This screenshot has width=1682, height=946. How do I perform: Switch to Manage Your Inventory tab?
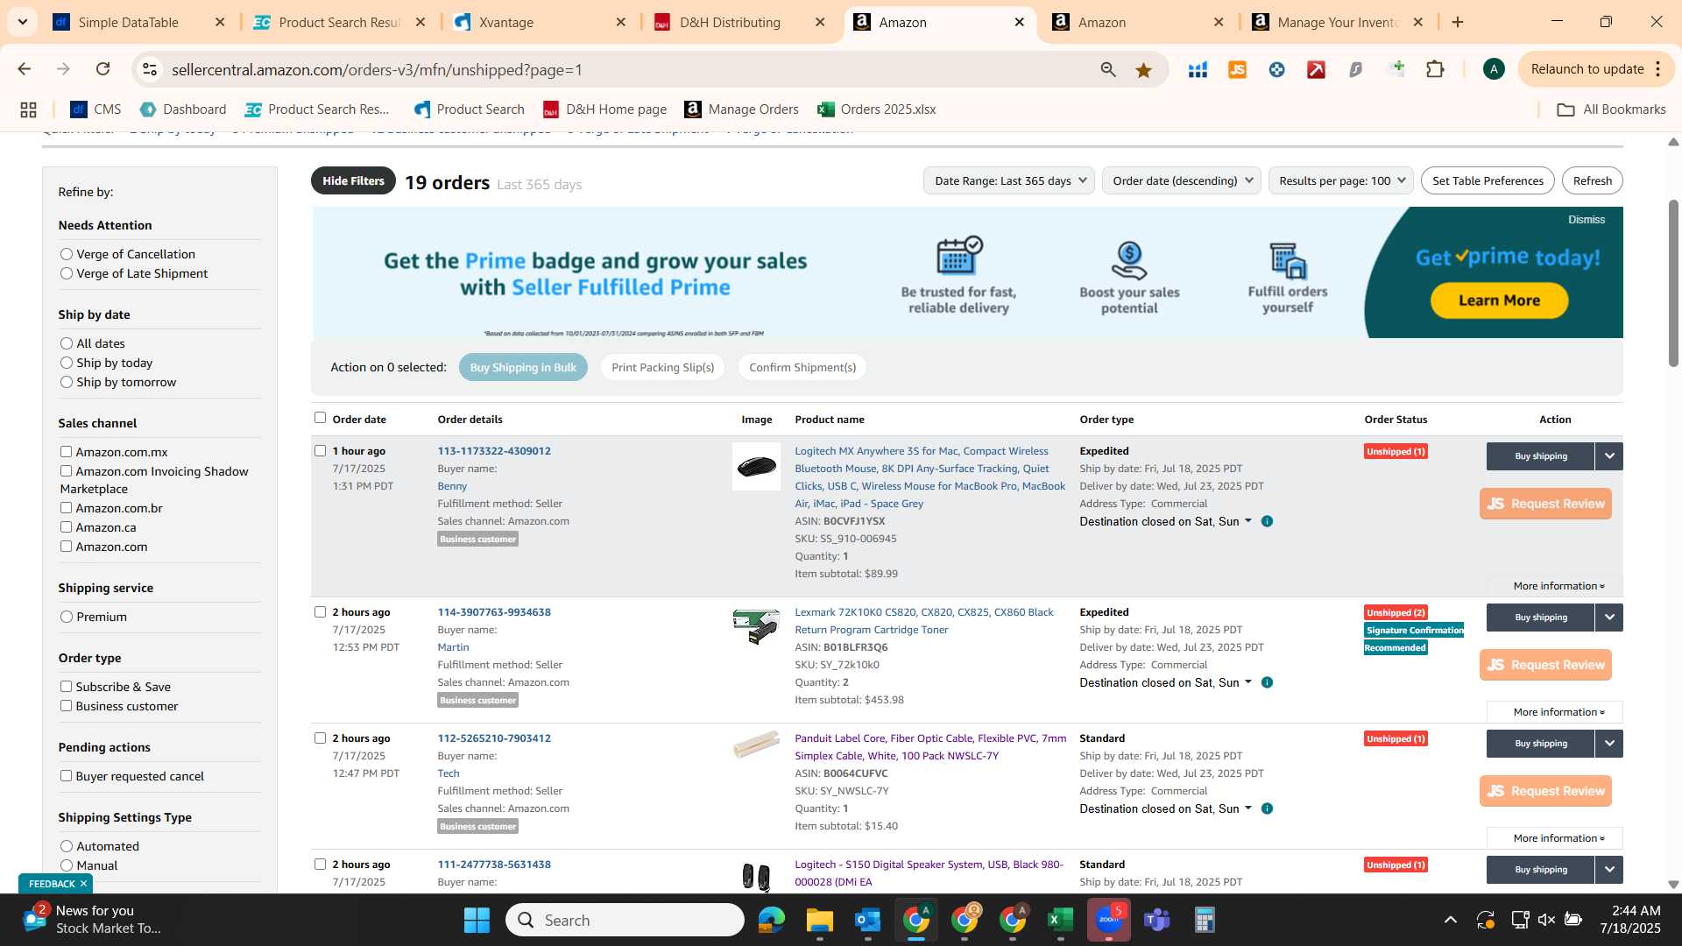point(1338,22)
